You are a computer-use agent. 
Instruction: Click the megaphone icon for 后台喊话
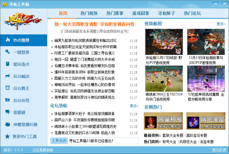(x=7, y=76)
